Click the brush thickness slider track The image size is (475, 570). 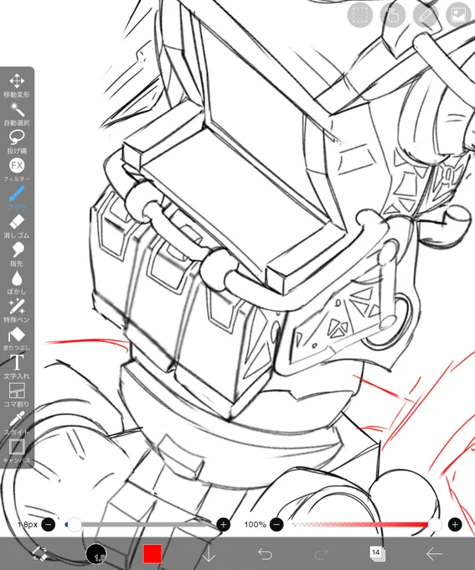[x=136, y=524]
